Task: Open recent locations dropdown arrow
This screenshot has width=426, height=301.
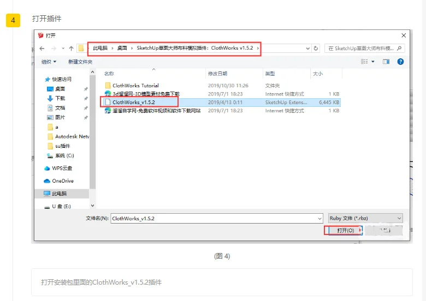Action: click(63, 49)
